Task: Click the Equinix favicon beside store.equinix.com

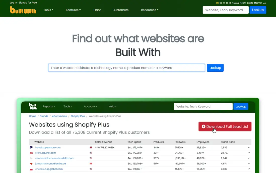Action: (x=31, y=153)
